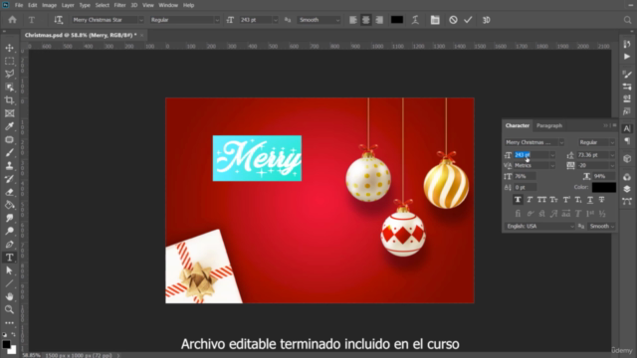Toggle All Caps in Character panel
637x358 pixels.
pyautogui.click(x=541, y=200)
